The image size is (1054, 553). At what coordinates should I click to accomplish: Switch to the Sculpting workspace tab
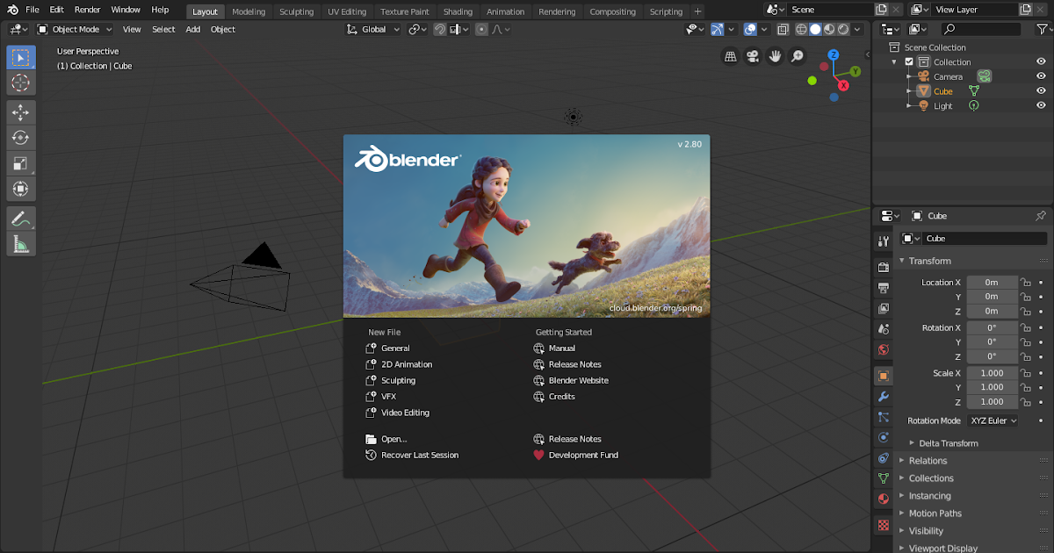coord(296,11)
